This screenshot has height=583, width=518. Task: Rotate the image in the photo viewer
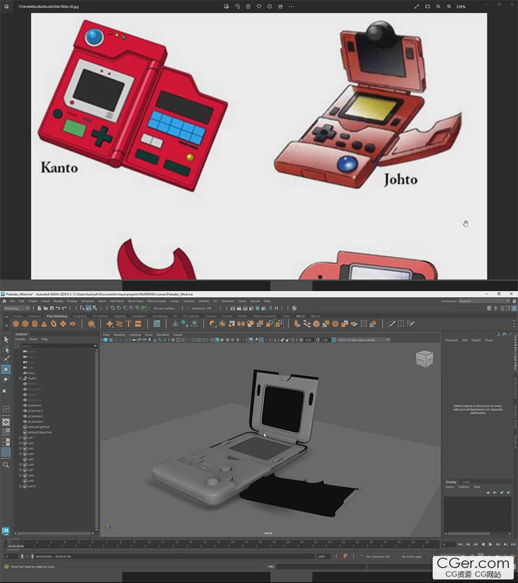237,6
